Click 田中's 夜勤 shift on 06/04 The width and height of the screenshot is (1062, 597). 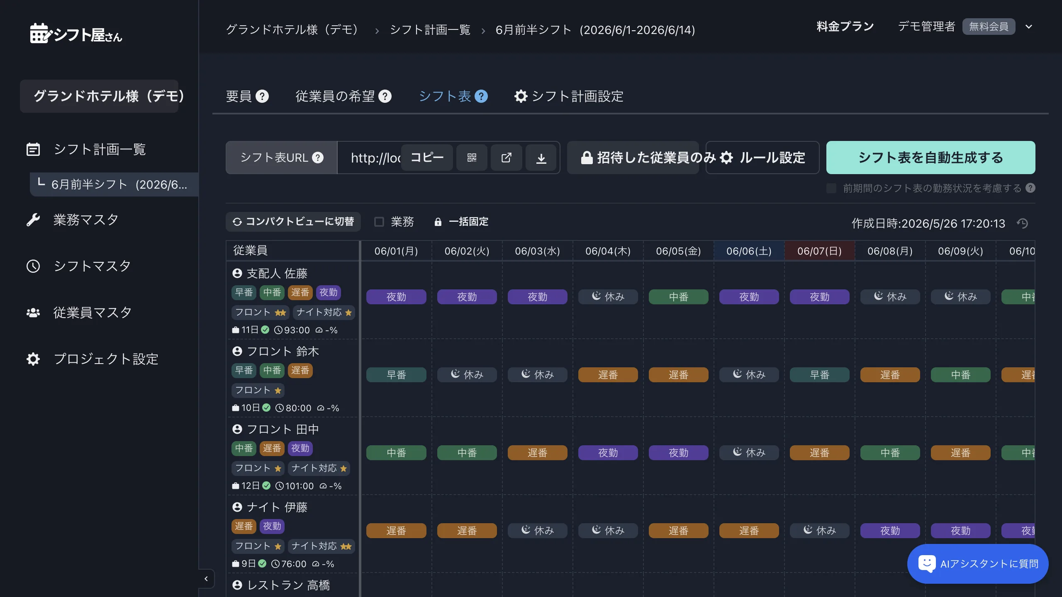(x=608, y=453)
